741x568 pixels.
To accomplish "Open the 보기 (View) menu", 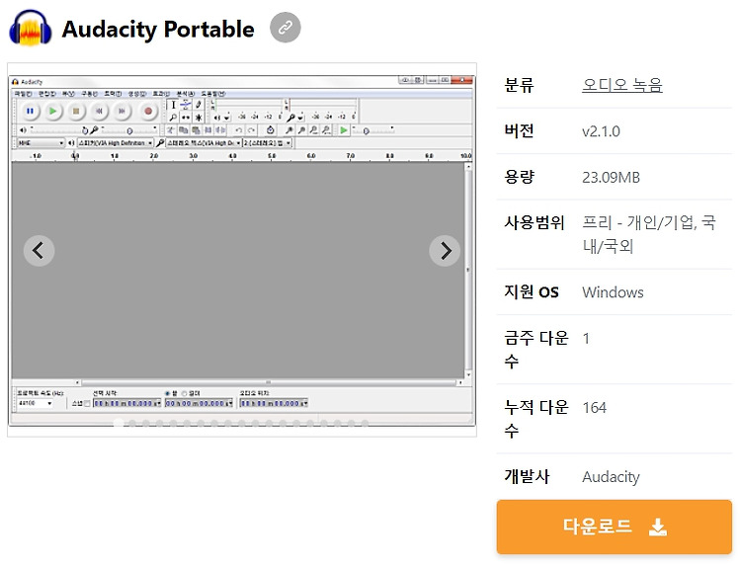I will (68, 94).
